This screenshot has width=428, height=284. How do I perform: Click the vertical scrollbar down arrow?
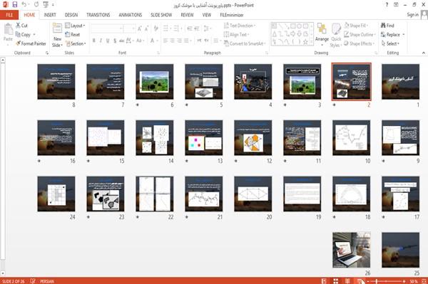point(3,273)
